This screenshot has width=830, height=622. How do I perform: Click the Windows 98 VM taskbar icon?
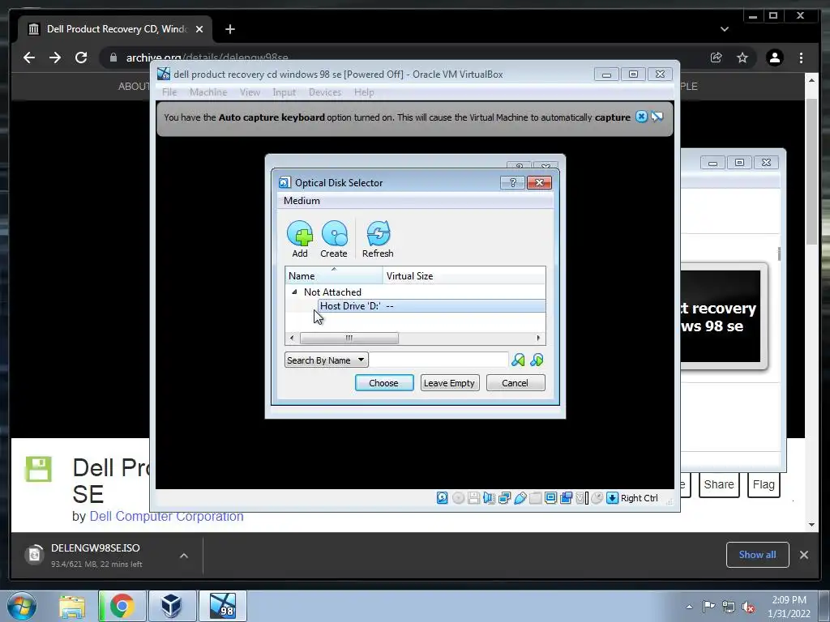[222, 606]
